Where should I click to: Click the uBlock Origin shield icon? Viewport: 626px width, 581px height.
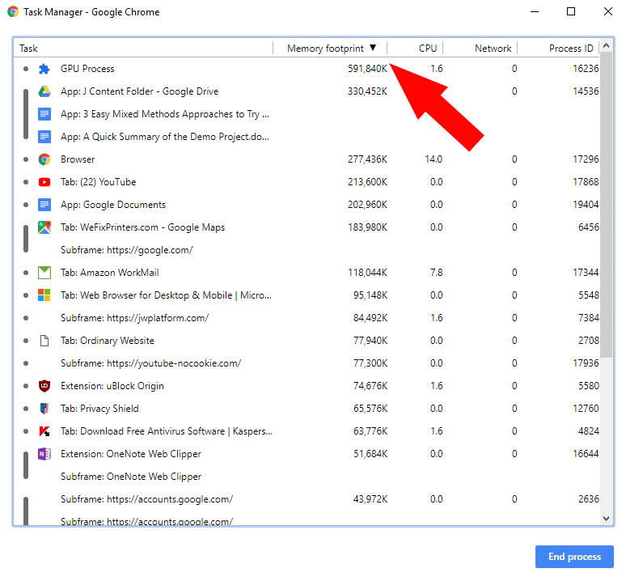click(x=44, y=386)
